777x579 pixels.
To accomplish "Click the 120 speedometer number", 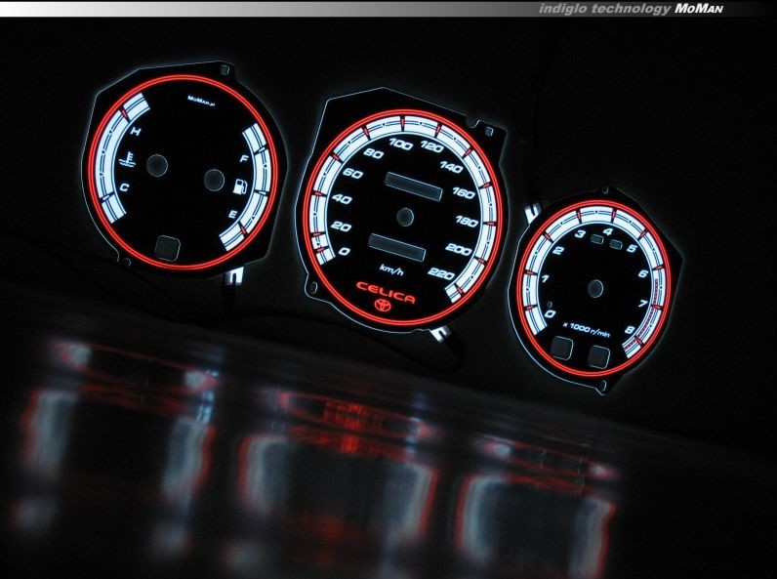I will 432,147.
